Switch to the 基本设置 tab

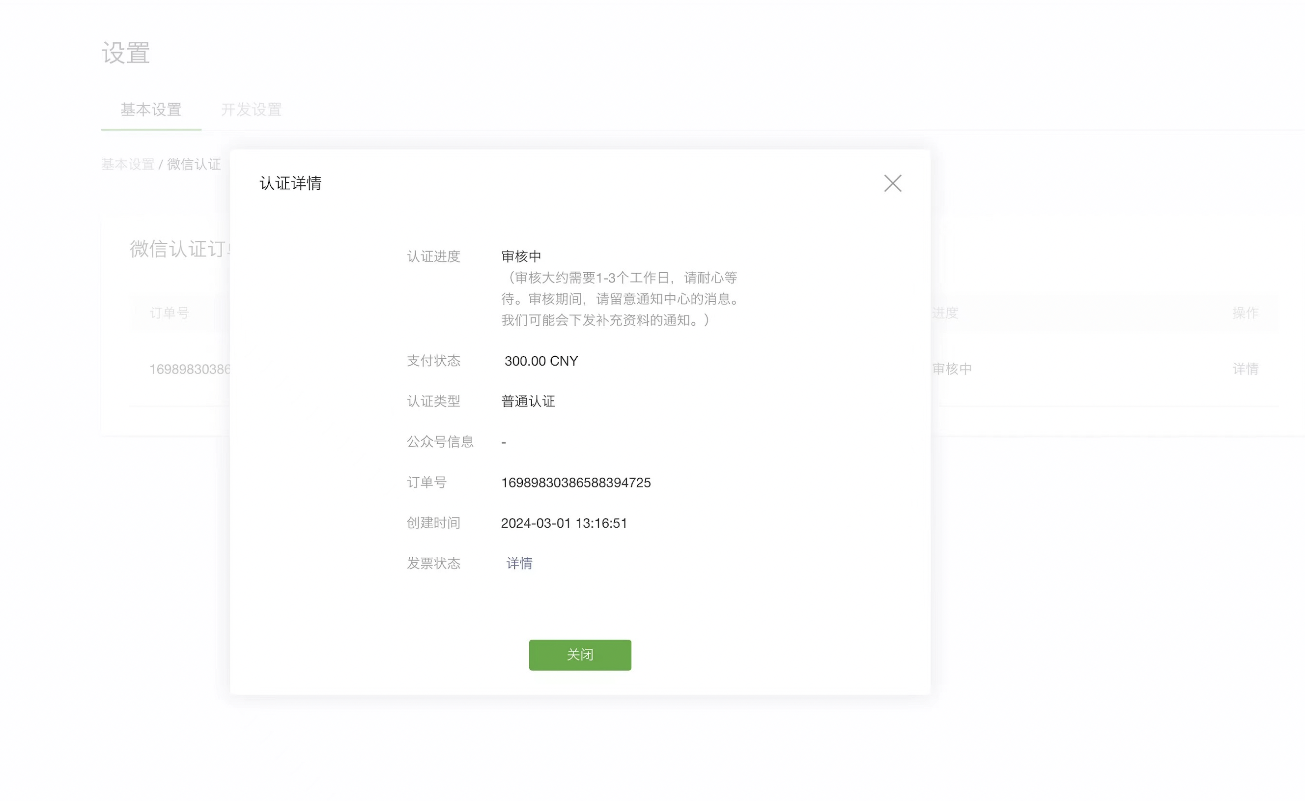pos(151,110)
